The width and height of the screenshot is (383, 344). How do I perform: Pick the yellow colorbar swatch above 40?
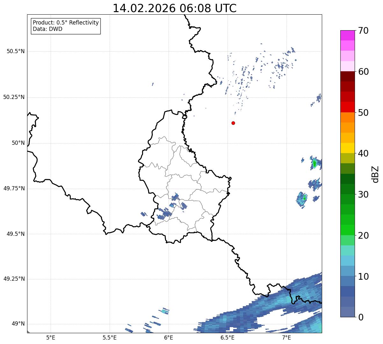[347, 148]
